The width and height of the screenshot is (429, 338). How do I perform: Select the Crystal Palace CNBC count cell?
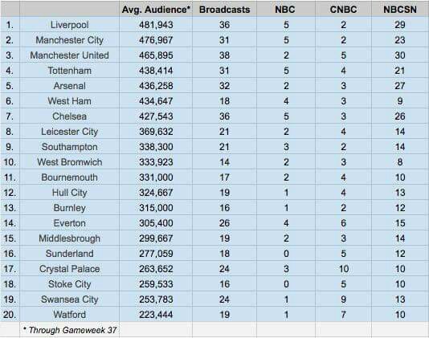pos(344,269)
